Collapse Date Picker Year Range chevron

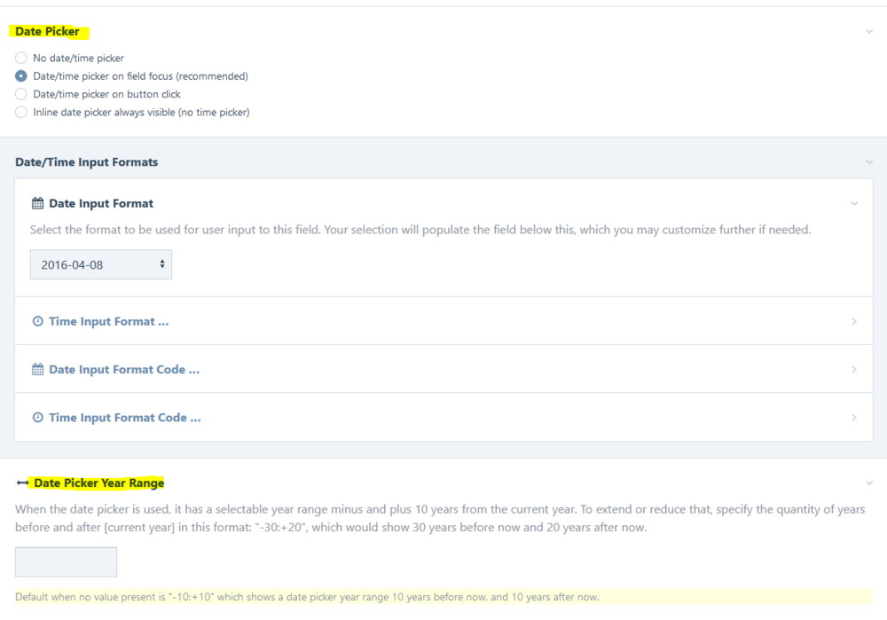[x=868, y=483]
